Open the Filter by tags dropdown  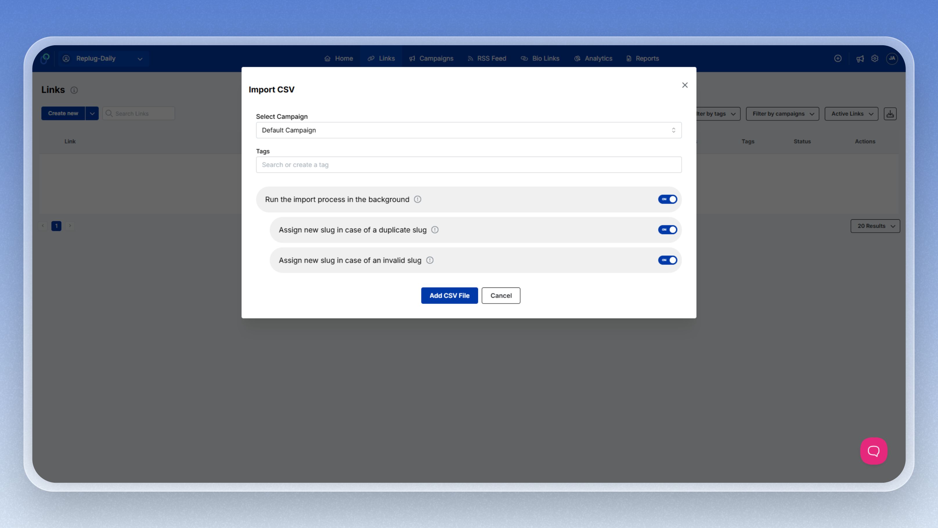tap(718, 114)
